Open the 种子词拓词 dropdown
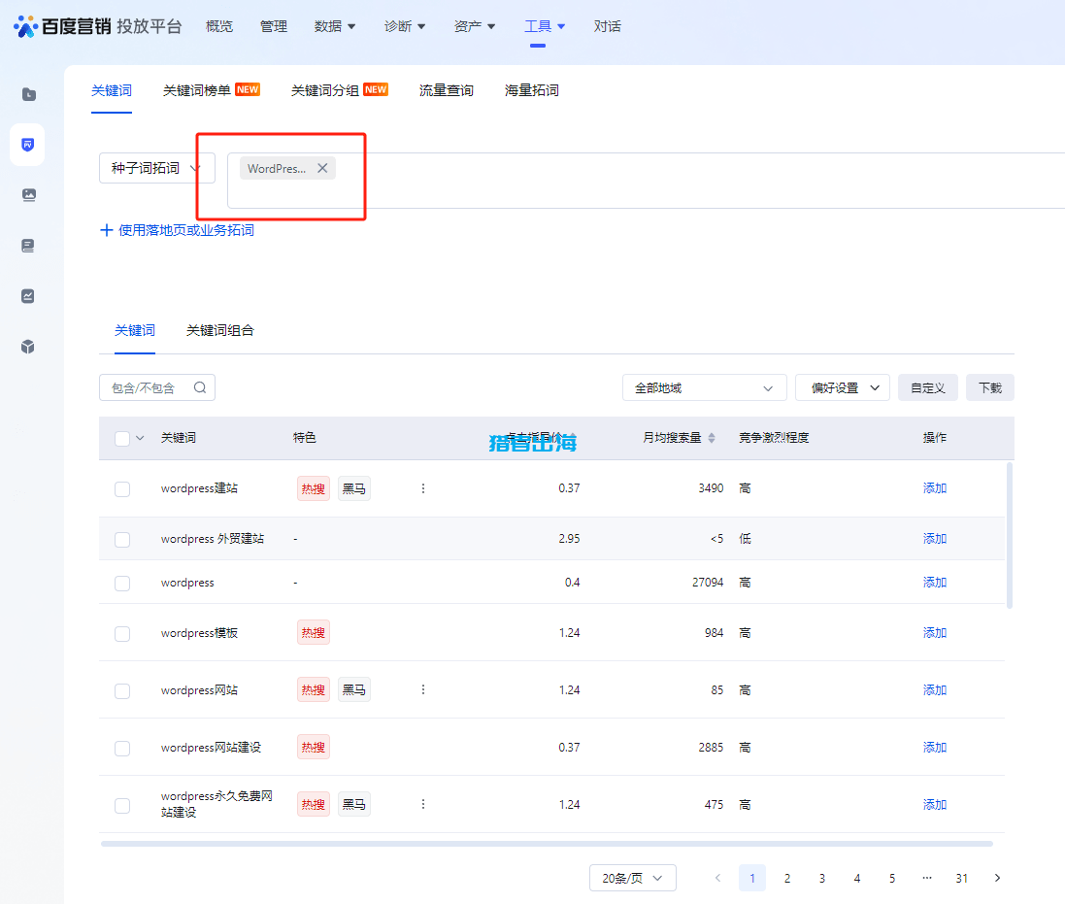1065x904 pixels. [156, 167]
